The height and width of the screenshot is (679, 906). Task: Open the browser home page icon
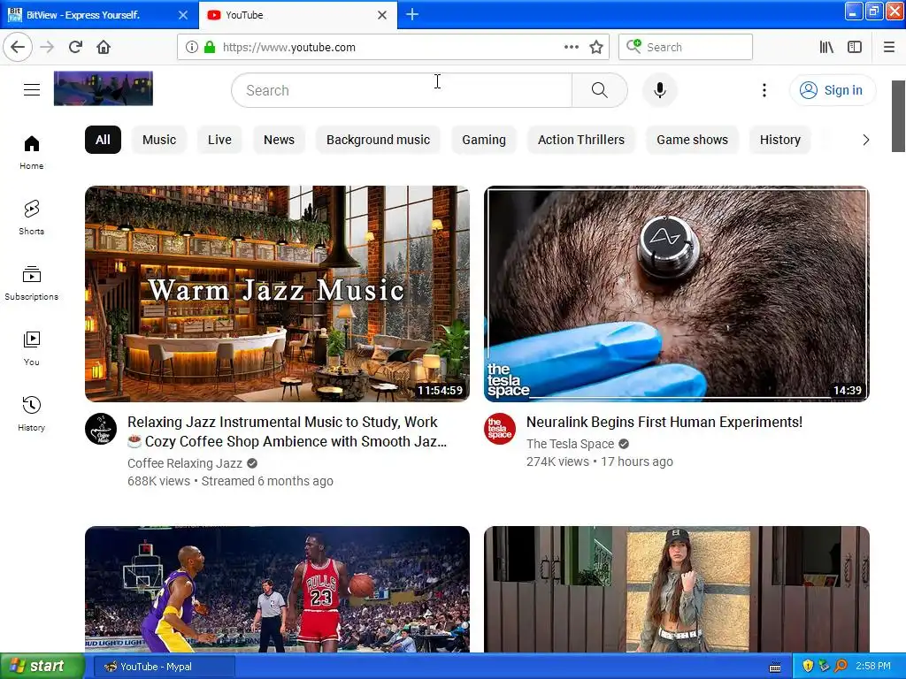point(104,47)
